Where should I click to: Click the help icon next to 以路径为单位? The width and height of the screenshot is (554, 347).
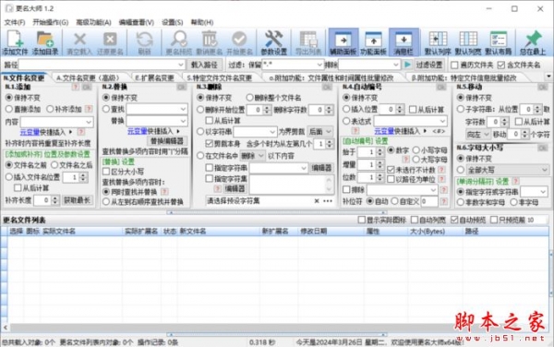tap(441, 179)
